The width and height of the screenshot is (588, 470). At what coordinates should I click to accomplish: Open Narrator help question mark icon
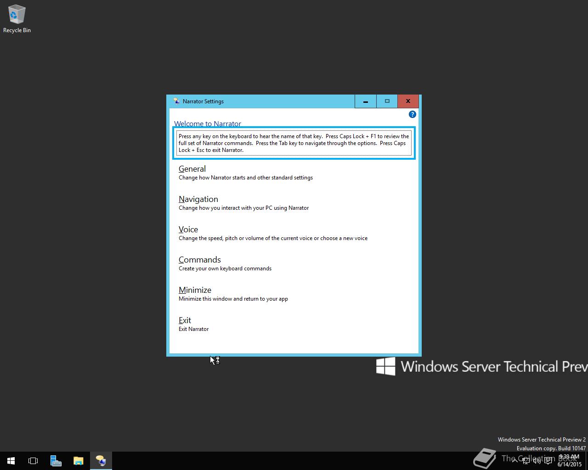(412, 114)
